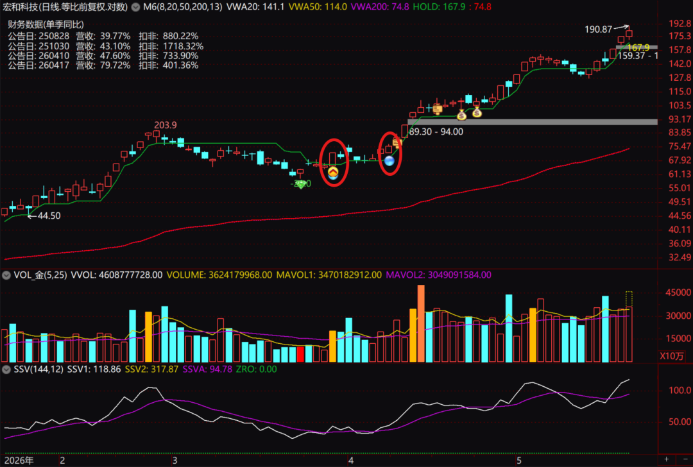Click the 89.30 - 94.00 range label

click(x=436, y=132)
